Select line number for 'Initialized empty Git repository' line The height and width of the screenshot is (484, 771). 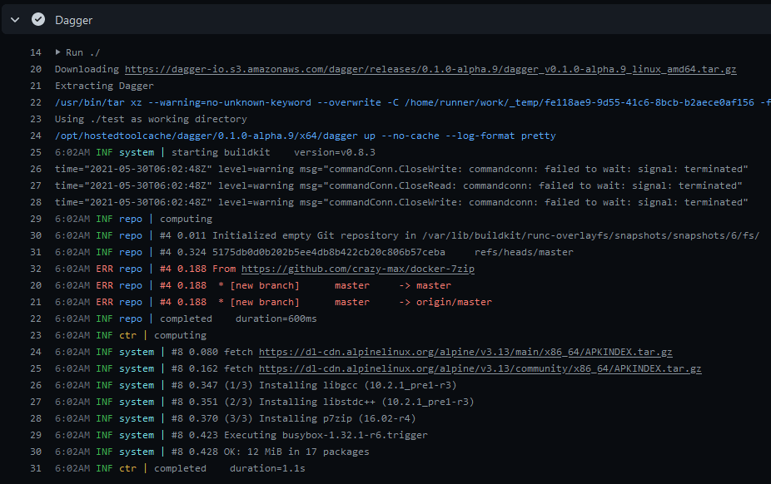(x=36, y=235)
